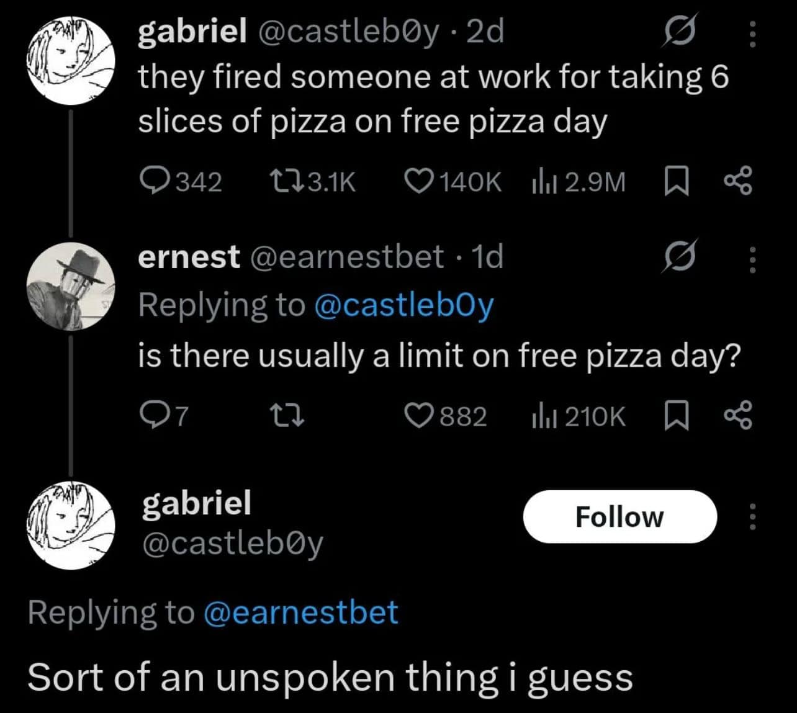Viewport: 797px width, 713px height.
Task: Open the @earnestbet mention link
Action: (300, 612)
